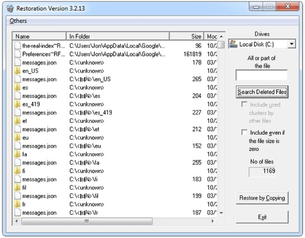Enable Include even if file size is zero
This screenshot has width=305, height=238.
coord(245,132)
